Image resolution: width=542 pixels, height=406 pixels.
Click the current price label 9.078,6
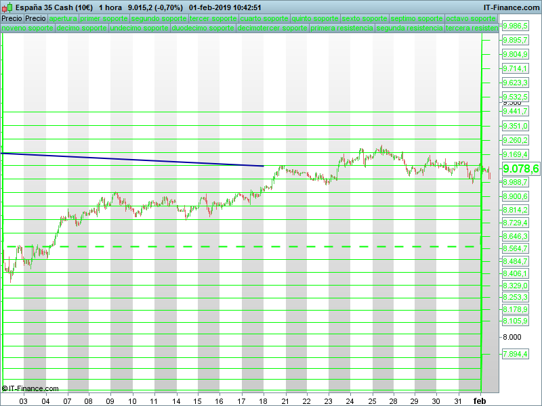click(x=520, y=168)
